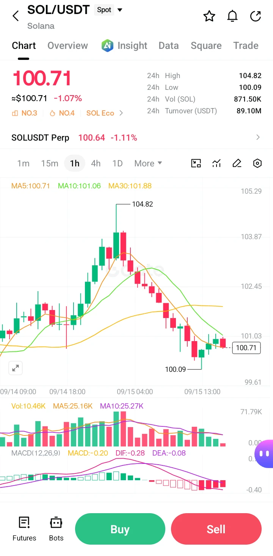This screenshot has width=273, height=556.
Task: Expand the More timeframes dropdown
Action: [x=148, y=163]
